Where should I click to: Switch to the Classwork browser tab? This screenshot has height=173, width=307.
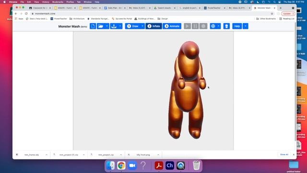[39, 8]
